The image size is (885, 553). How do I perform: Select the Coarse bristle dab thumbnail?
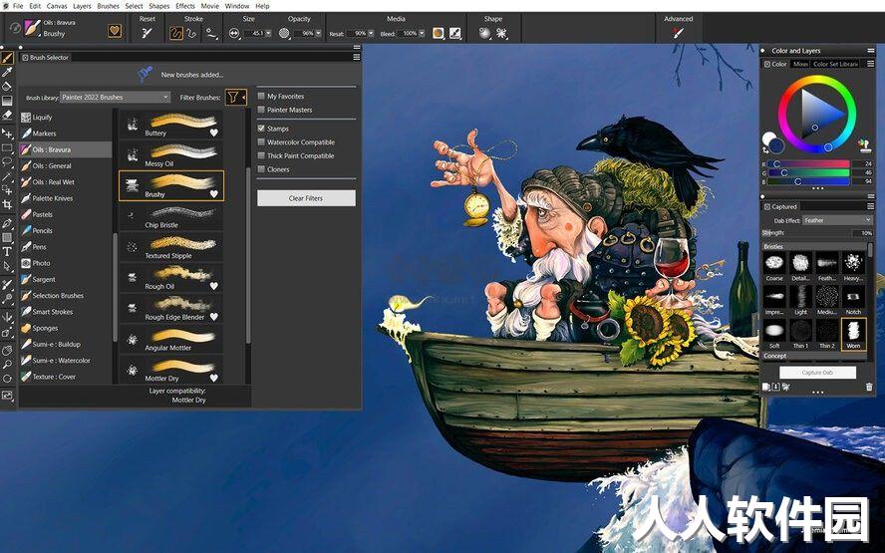click(x=773, y=267)
